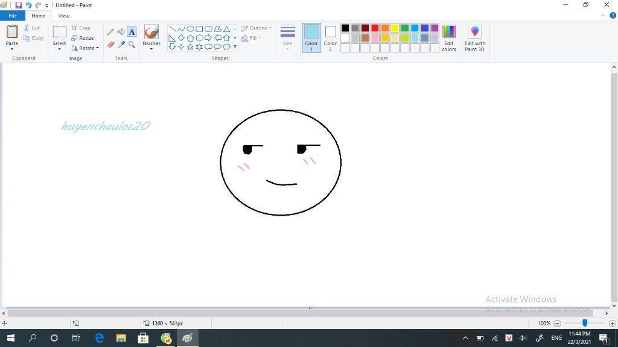Screen dimensions: 618x347
Task: Open Edit with Paint 3D
Action: coord(474,38)
